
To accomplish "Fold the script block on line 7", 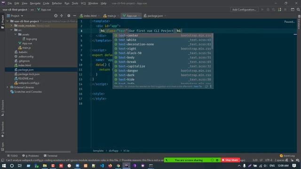I will [x=91, y=50].
